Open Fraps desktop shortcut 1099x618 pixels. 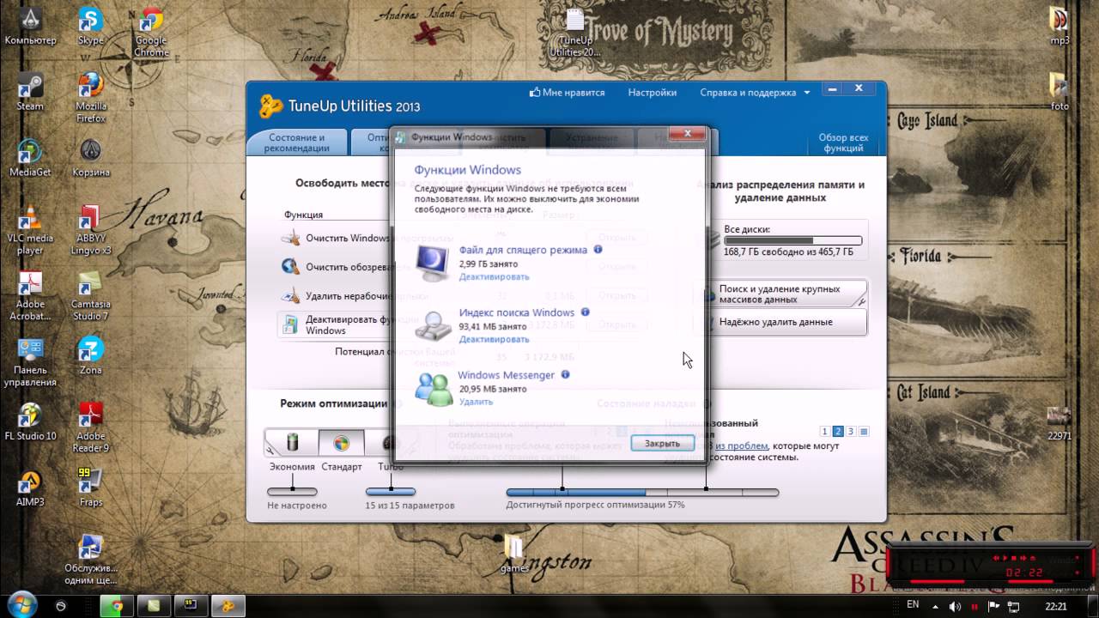pyautogui.click(x=90, y=488)
